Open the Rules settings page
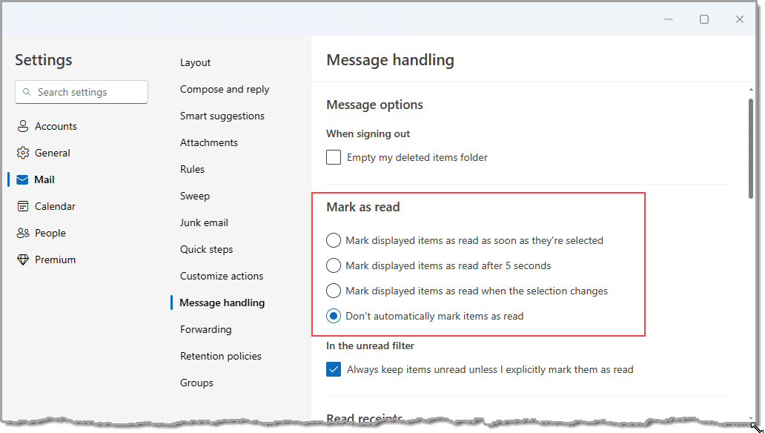The width and height of the screenshot is (765, 433). pyautogui.click(x=192, y=169)
